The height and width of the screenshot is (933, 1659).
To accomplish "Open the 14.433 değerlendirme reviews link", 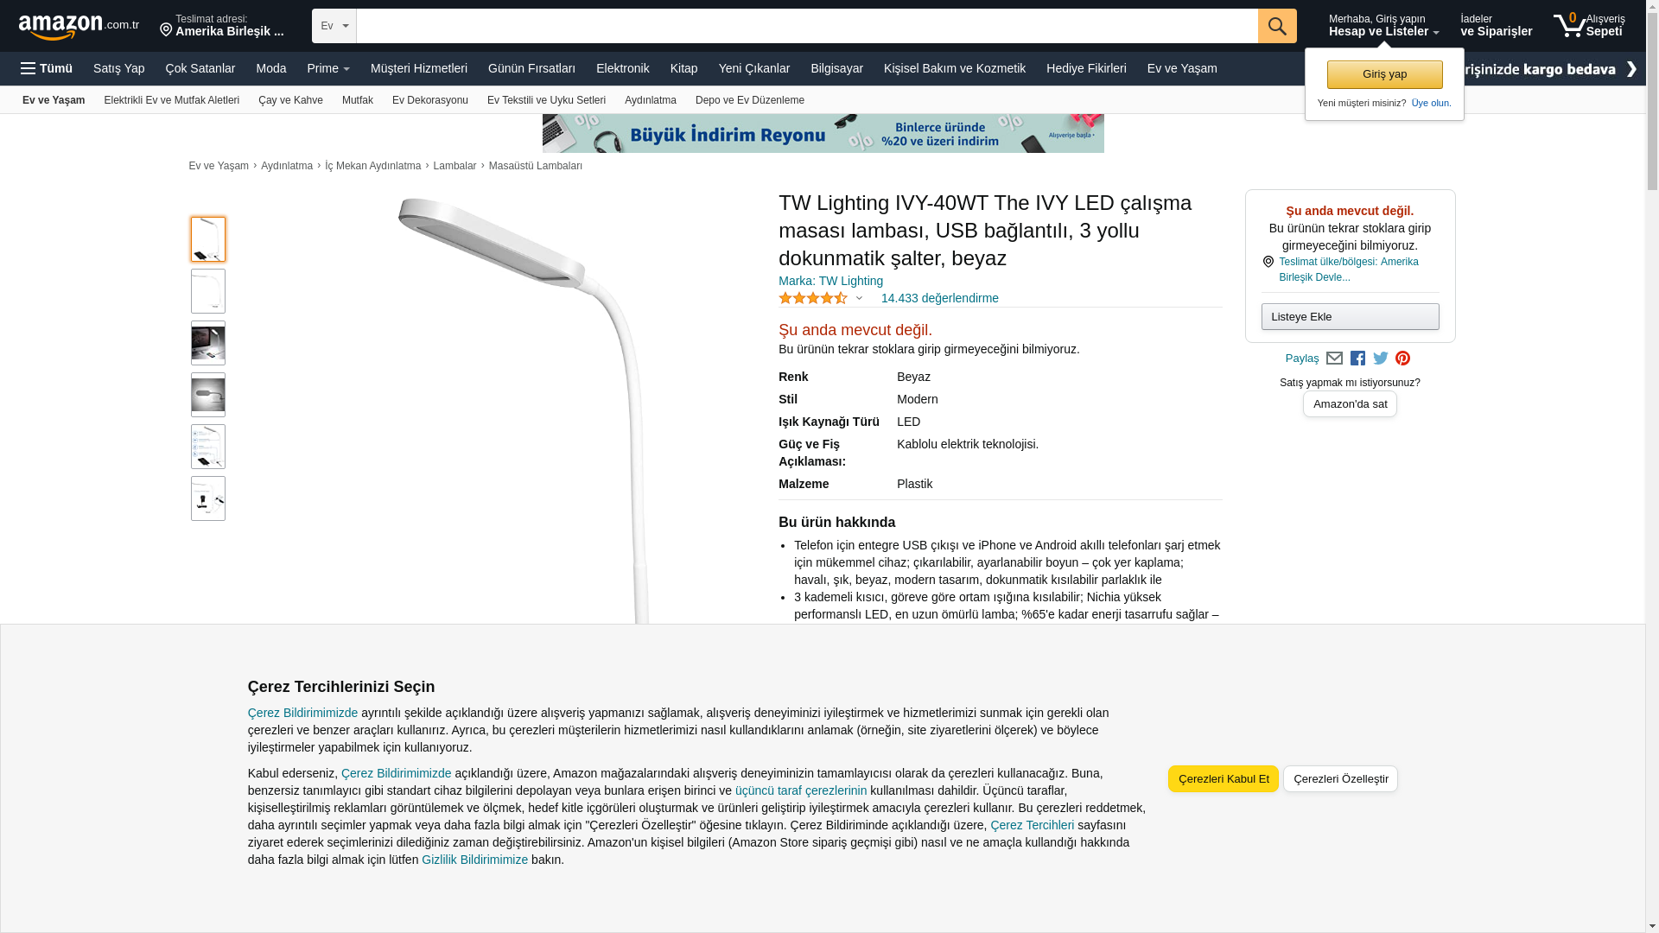I will pos(940,298).
